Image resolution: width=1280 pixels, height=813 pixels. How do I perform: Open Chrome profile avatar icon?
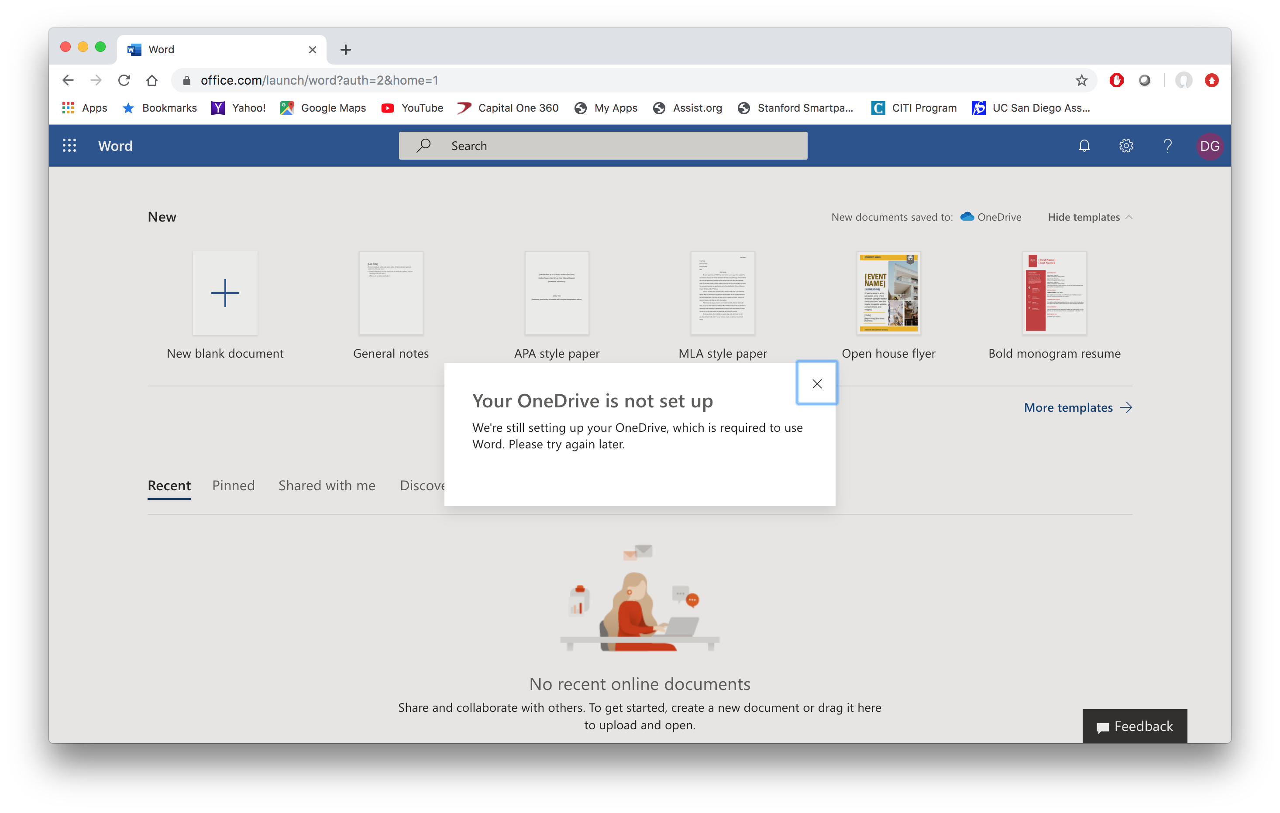tap(1183, 80)
